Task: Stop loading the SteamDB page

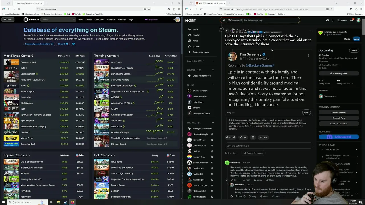Action: 19,9
